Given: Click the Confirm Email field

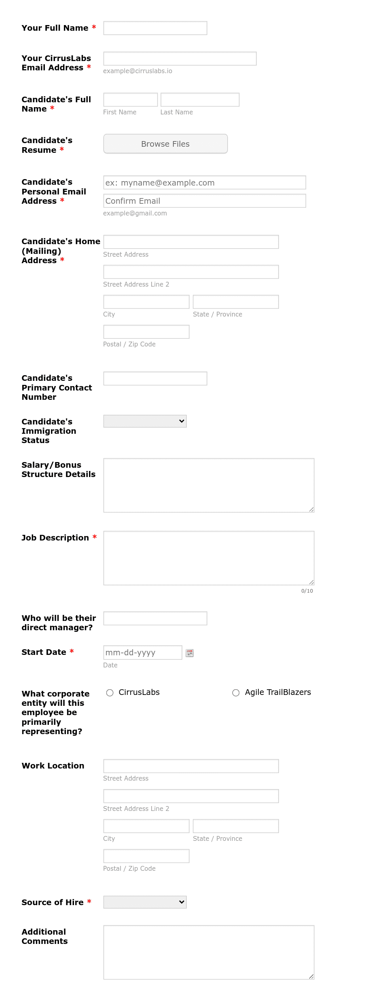Looking at the screenshot, I should tap(204, 201).
